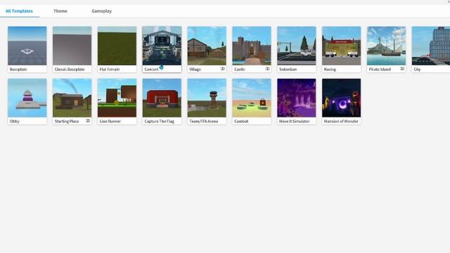Click the book icon on Village card

point(222,69)
